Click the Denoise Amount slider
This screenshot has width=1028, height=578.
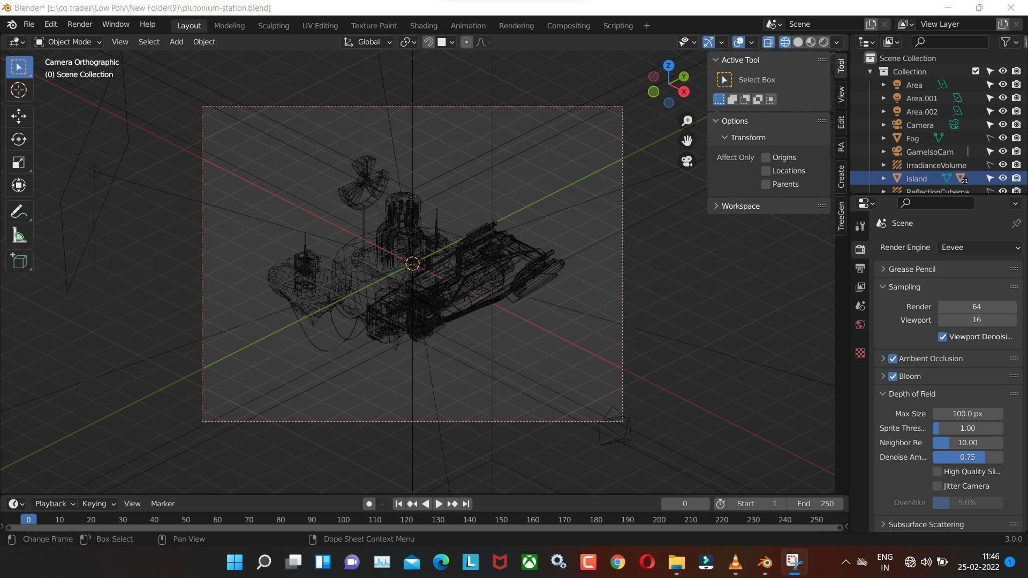pyautogui.click(x=967, y=457)
